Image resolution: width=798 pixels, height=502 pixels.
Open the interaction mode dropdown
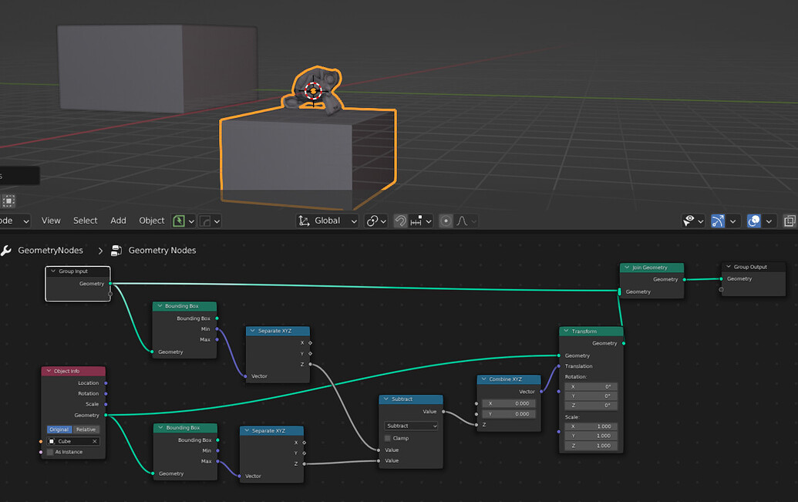pyautogui.click(x=15, y=221)
